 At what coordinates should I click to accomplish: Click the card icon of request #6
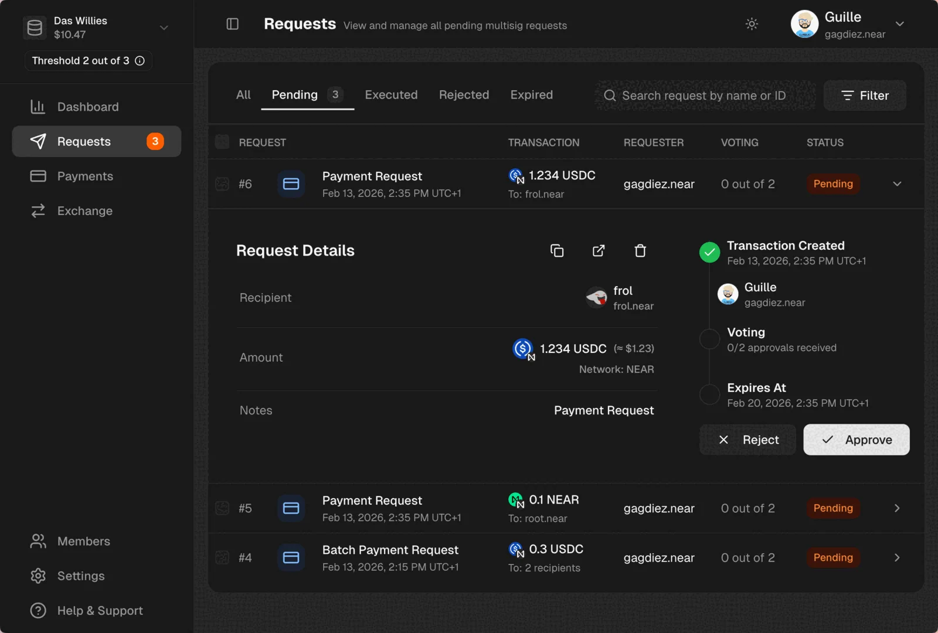click(x=291, y=184)
